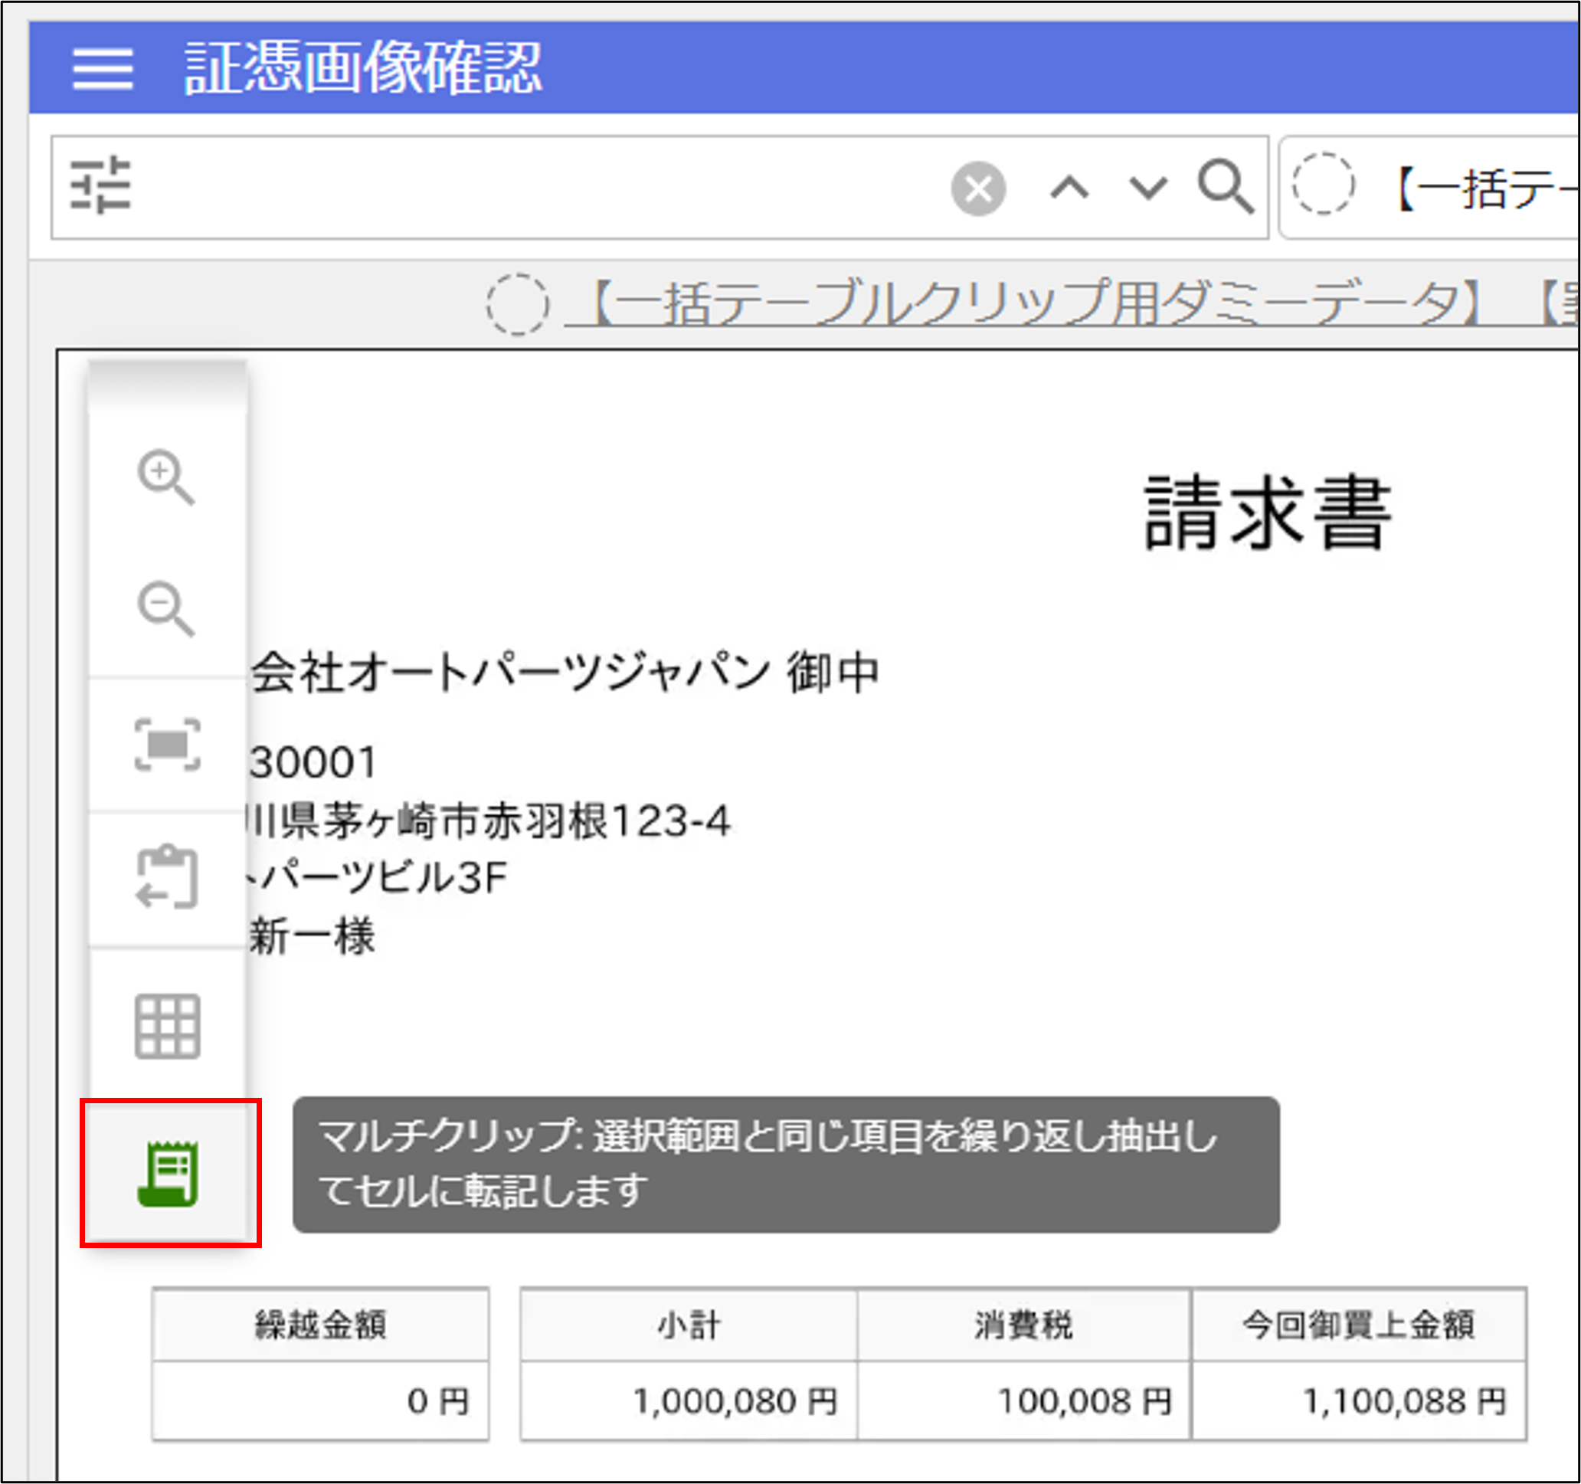This screenshot has width=1581, height=1484.
Task: Toggle dashed circle beside document title link
Action: [x=517, y=305]
